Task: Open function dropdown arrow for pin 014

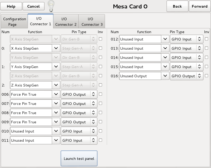Action: (x=165, y=58)
